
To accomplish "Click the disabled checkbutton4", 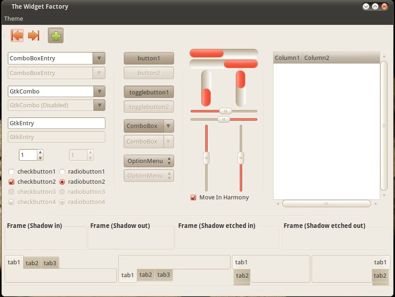I will pos(12,202).
